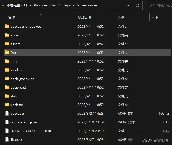Click the assets folder name
The width and height of the screenshot is (172, 145).
click(15, 44)
